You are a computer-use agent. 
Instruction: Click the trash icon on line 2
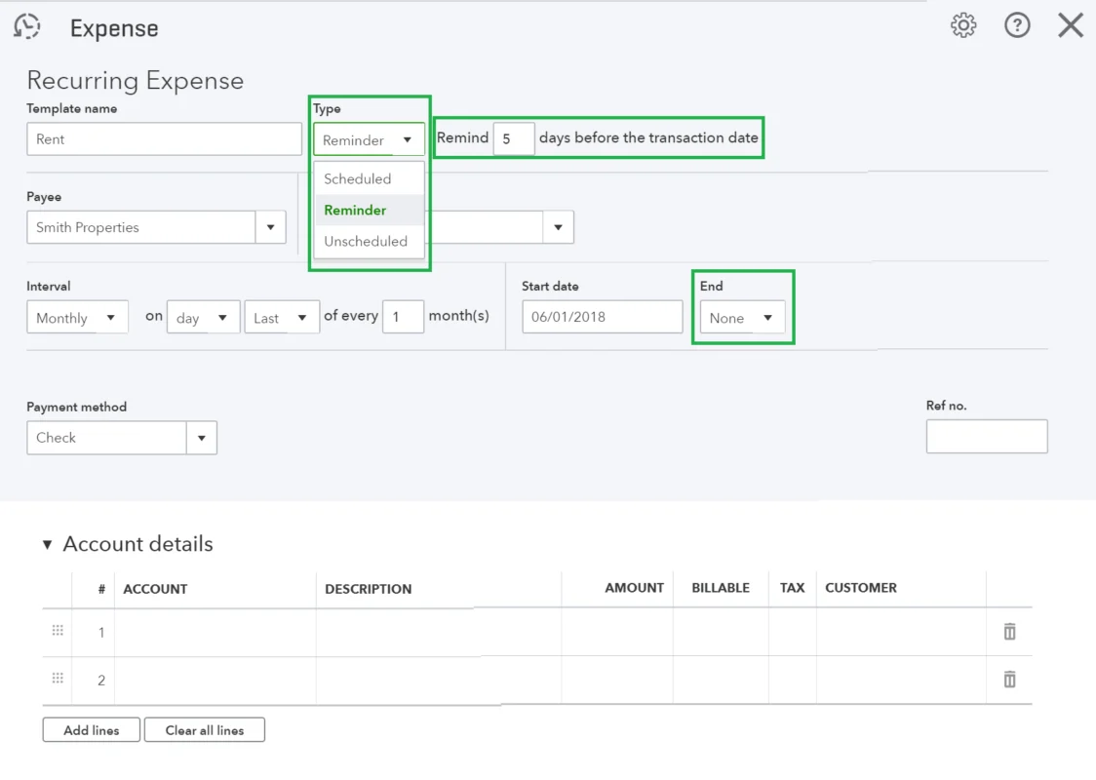click(x=1009, y=680)
